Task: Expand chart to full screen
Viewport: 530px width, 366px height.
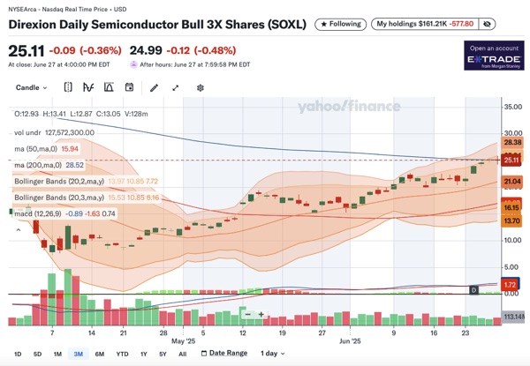Action: [176, 87]
